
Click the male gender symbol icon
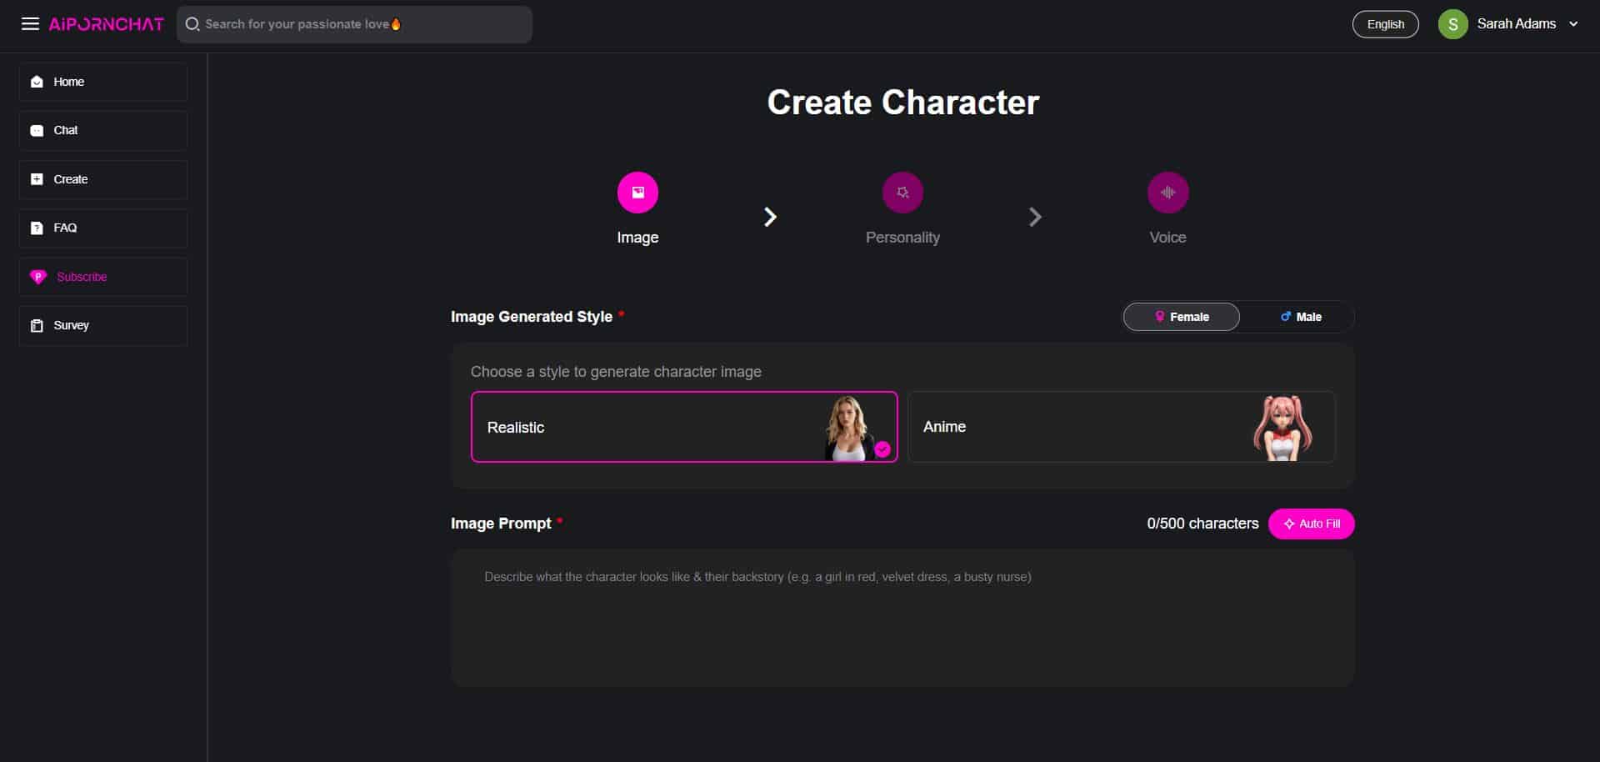[x=1286, y=317]
